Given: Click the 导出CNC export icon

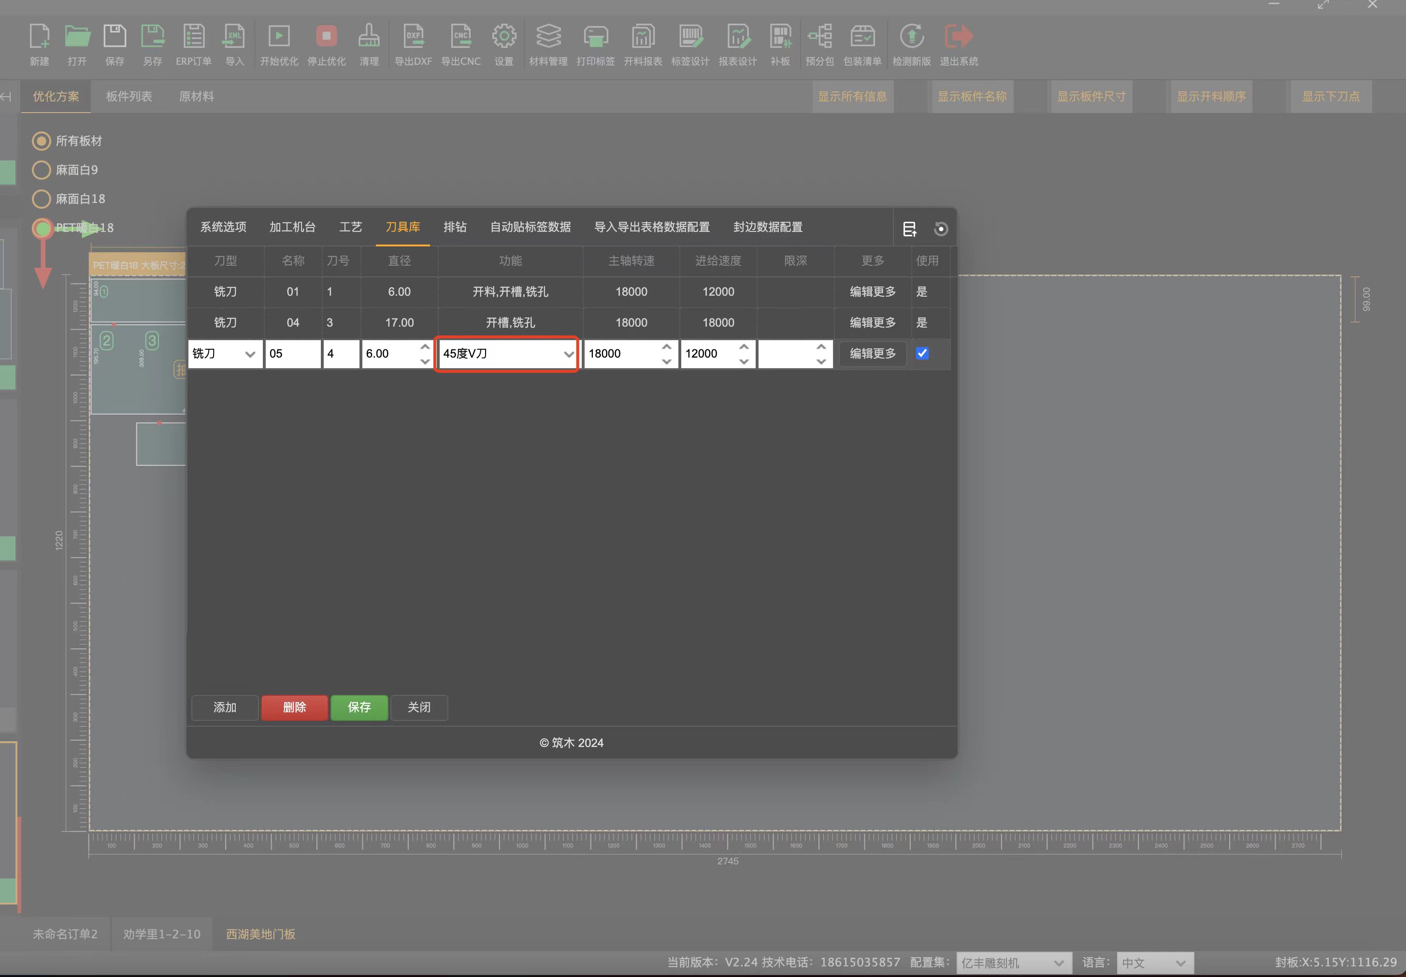Looking at the screenshot, I should click(x=460, y=37).
